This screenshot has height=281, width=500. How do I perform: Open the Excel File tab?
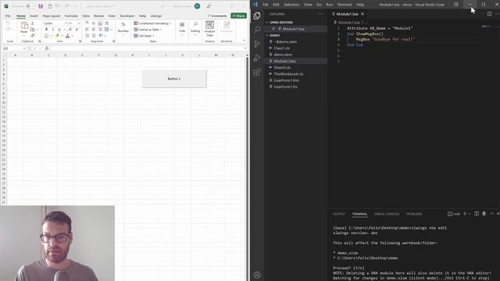pos(8,16)
